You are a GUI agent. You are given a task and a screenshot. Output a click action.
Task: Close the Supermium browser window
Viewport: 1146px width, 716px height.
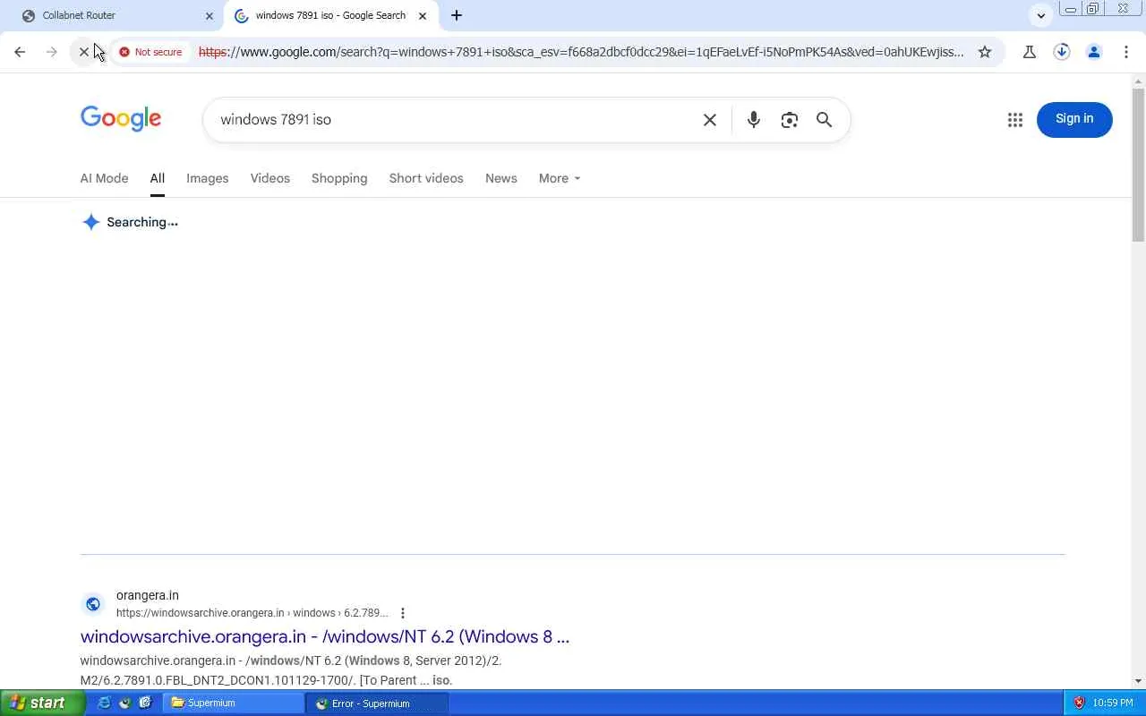[1123, 9]
